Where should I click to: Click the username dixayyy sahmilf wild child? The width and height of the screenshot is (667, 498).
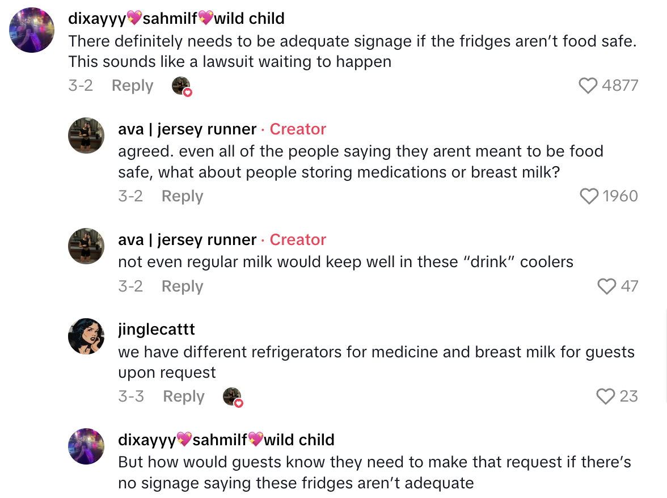[176, 18]
